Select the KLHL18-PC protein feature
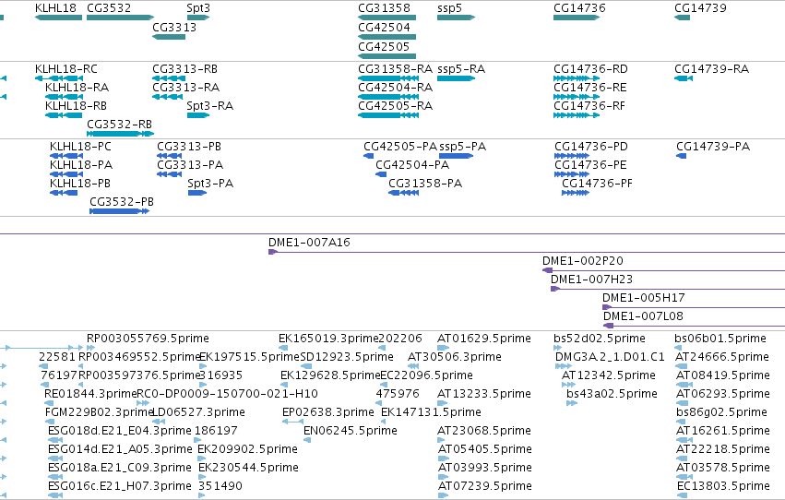785x500 pixels. tap(66, 156)
